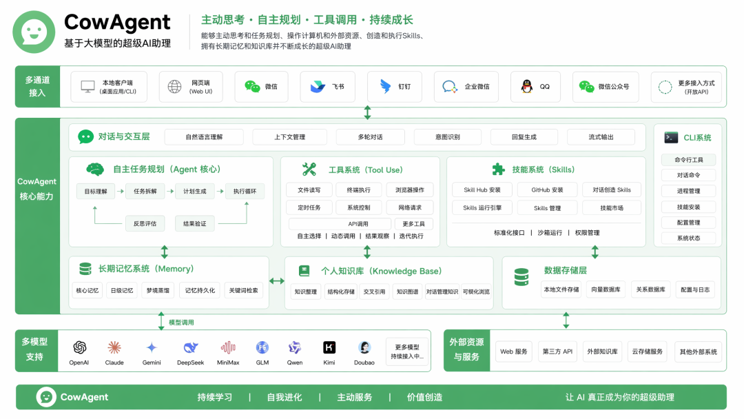This screenshot has width=744, height=419.
Task: Click the puzzle piece icon for 技能系统
Action: [x=498, y=170]
